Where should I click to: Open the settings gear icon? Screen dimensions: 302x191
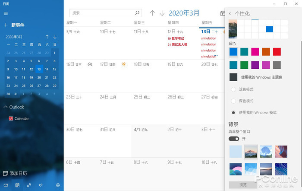(58, 185)
